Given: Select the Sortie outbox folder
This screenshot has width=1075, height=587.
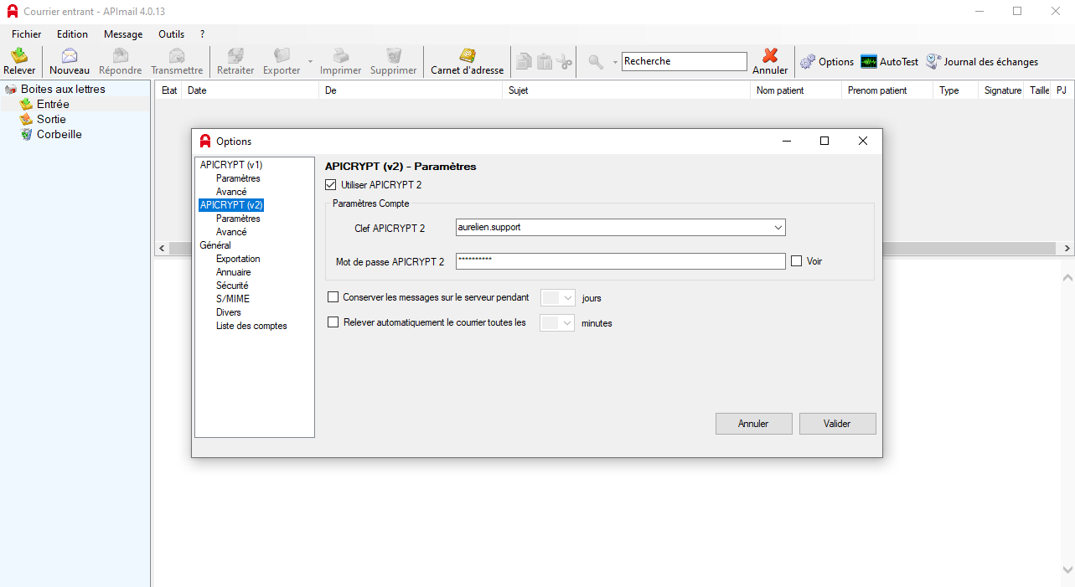Looking at the screenshot, I should point(51,119).
